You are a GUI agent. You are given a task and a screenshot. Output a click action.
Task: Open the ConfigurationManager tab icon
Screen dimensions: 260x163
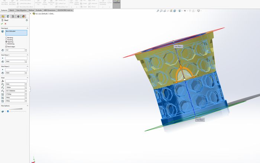coord(13,16)
